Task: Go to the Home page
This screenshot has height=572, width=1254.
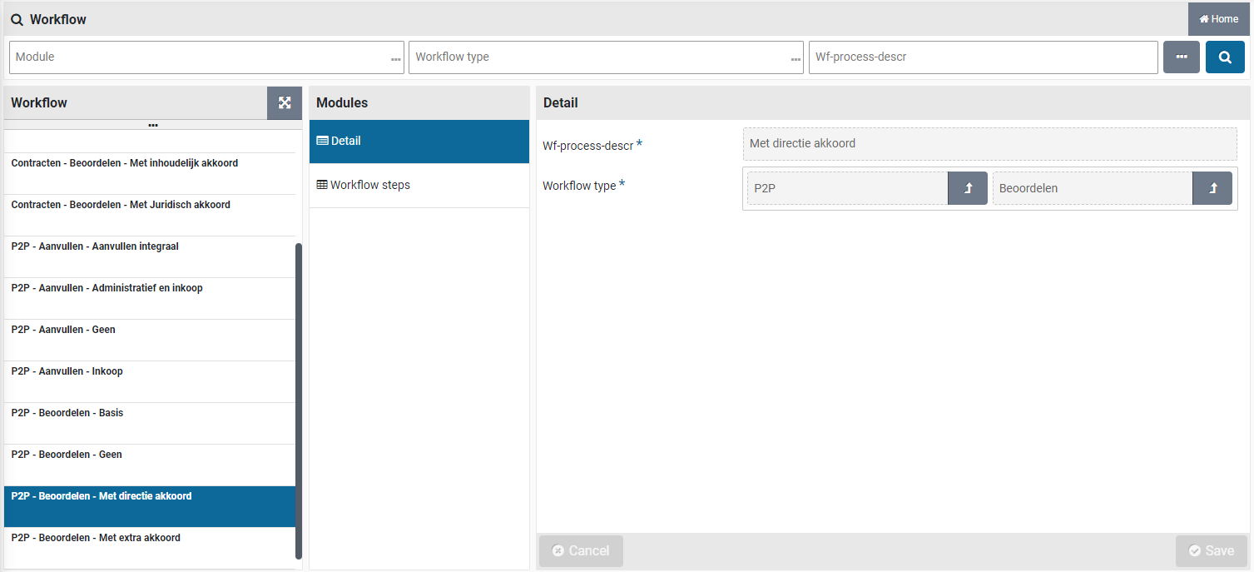Action: pos(1218,19)
